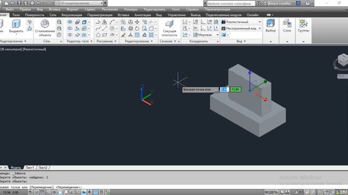Expand the Редактирование panel
Screen dimensions: 348x195
coord(139,41)
